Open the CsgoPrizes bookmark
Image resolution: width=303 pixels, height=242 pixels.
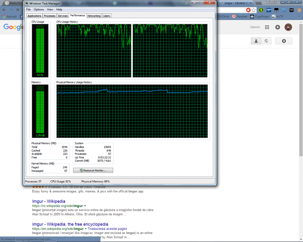[259, 17]
